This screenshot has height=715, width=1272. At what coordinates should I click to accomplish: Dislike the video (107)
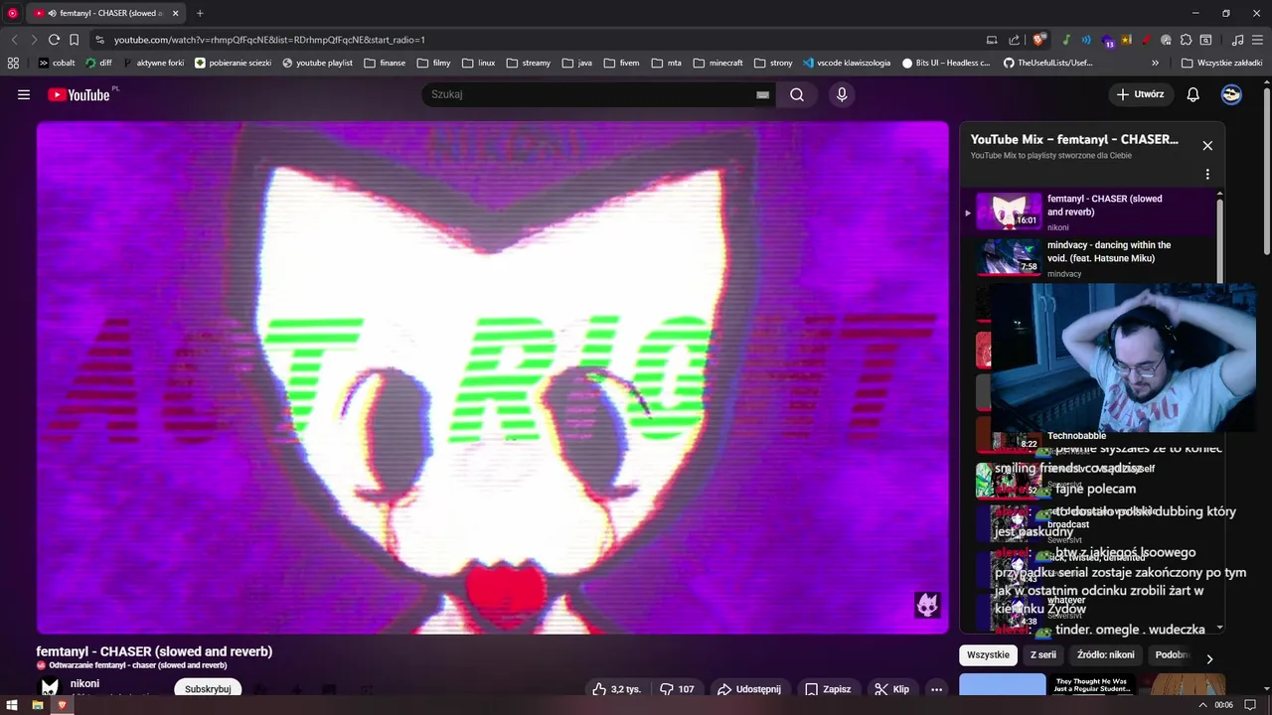(678, 689)
